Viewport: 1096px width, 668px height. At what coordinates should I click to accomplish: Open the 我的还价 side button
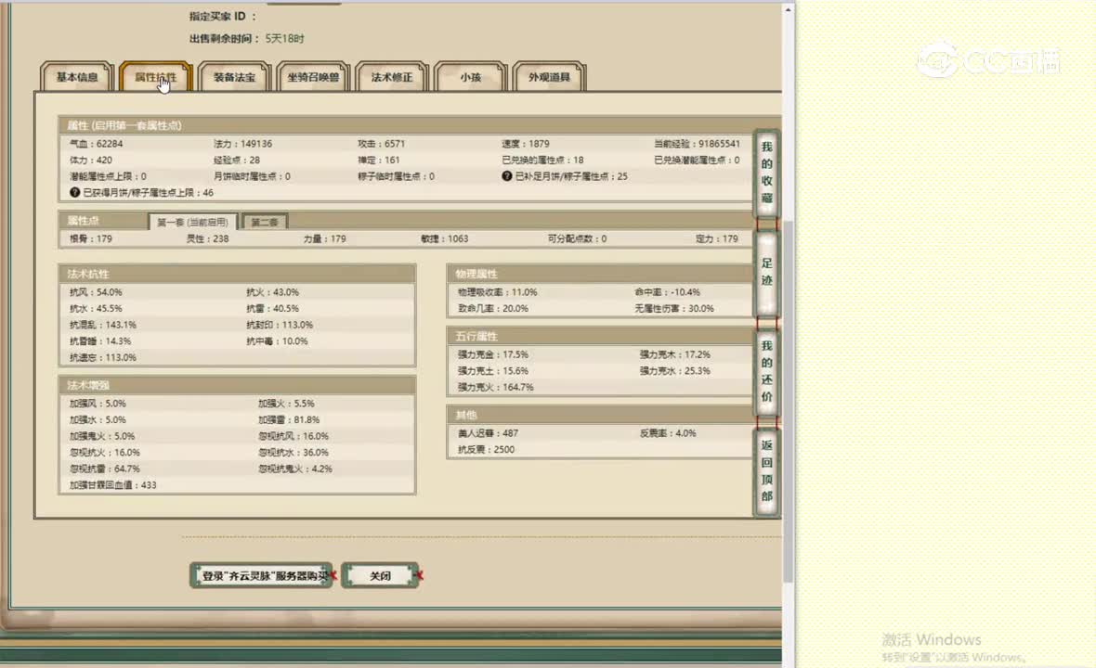[767, 371]
